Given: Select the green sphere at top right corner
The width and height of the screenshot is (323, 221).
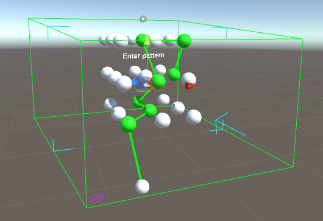Looking at the screenshot, I should point(184,41).
